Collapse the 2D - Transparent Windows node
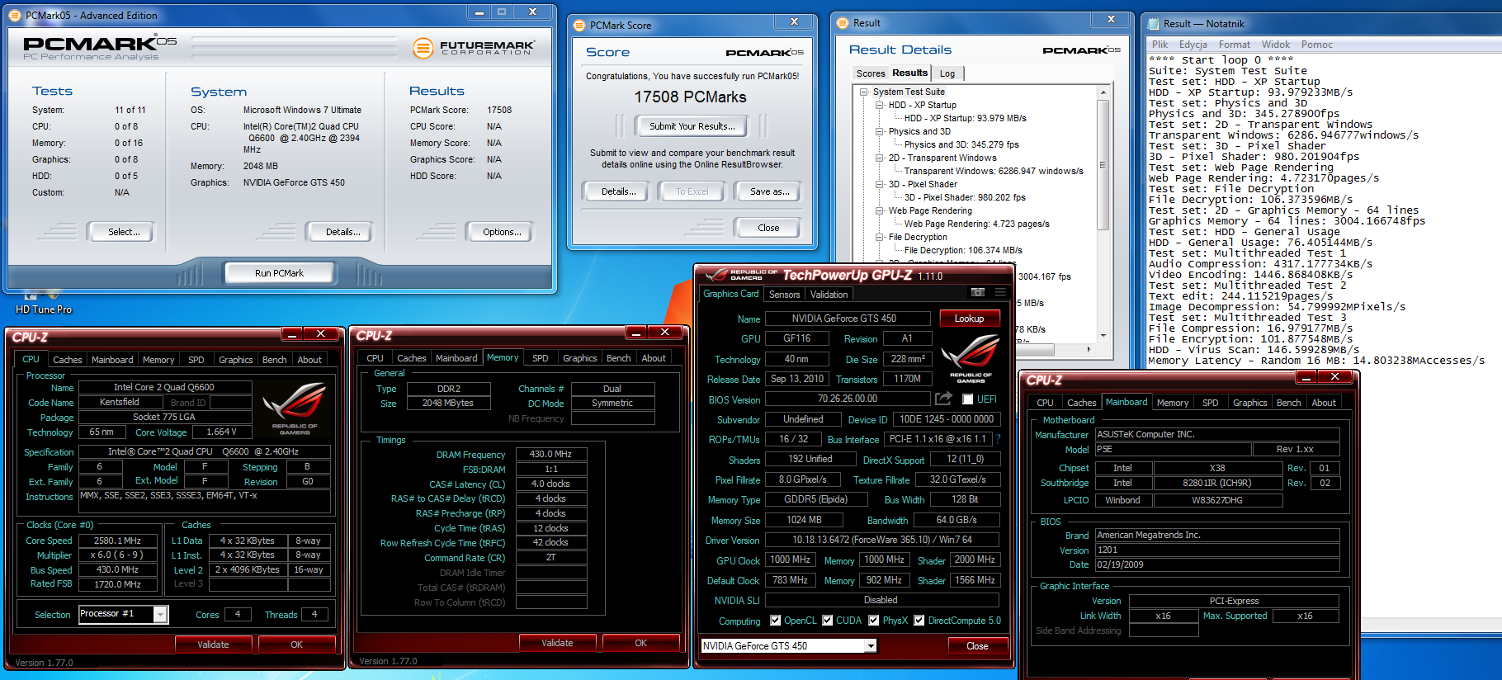The image size is (1502, 680). coord(880,158)
